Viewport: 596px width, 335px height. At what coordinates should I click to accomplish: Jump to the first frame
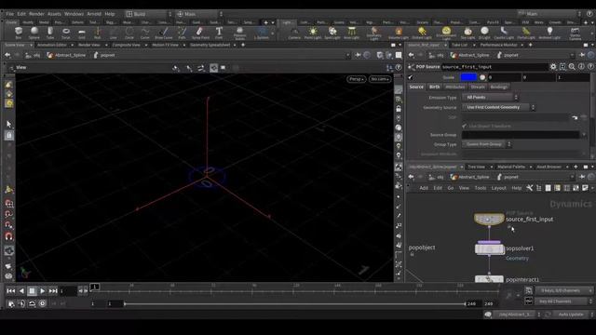(10, 291)
